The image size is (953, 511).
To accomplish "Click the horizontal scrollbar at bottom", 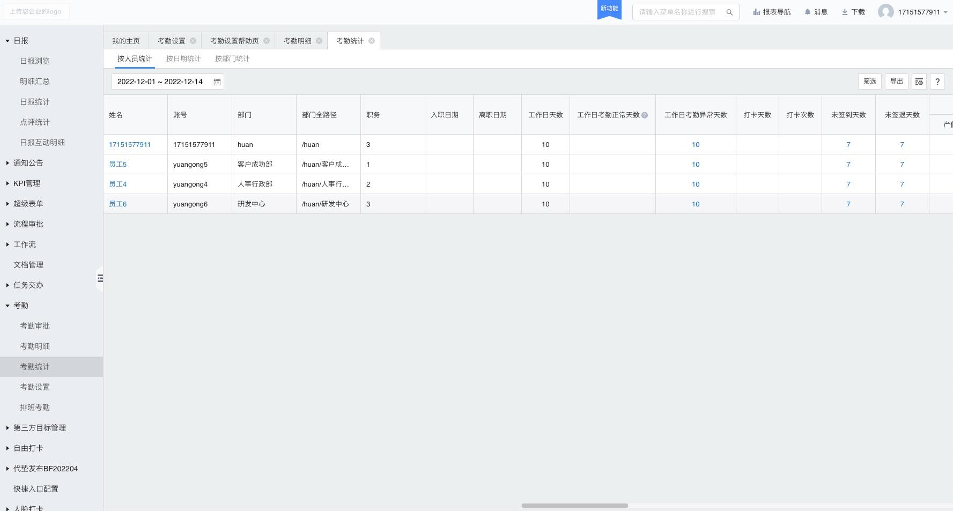I will (574, 506).
